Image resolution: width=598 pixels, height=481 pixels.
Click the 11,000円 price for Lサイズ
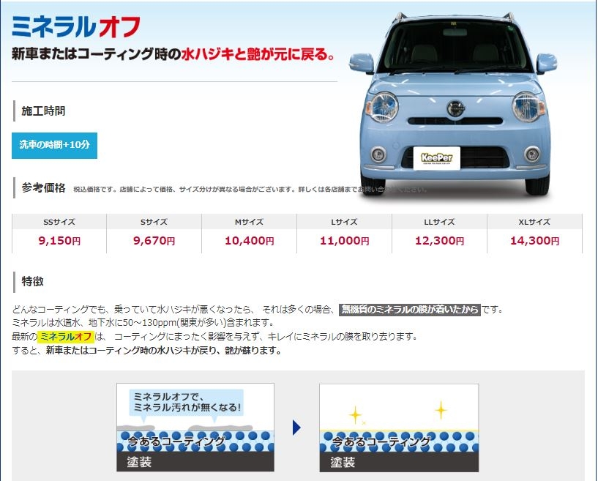(x=344, y=240)
